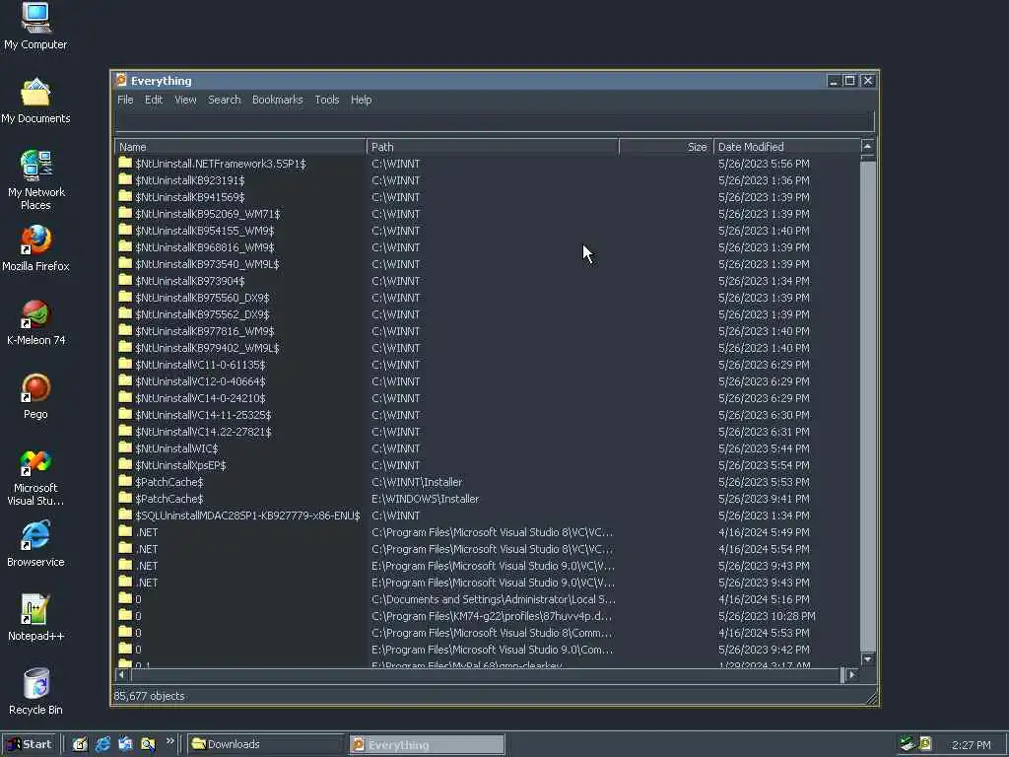
Task: Open the Bookmarks menu
Action: tap(277, 100)
